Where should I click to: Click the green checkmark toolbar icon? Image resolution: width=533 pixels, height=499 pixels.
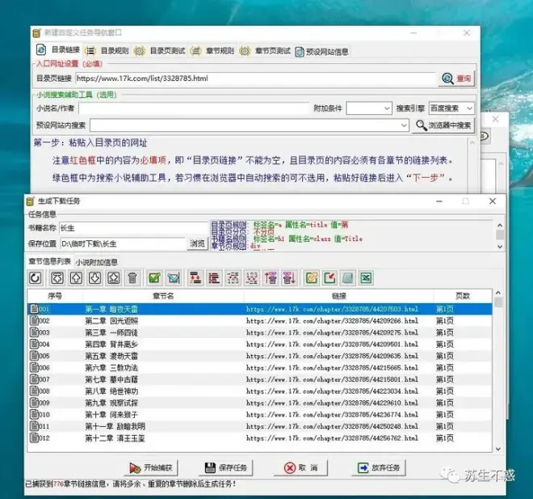tap(154, 278)
